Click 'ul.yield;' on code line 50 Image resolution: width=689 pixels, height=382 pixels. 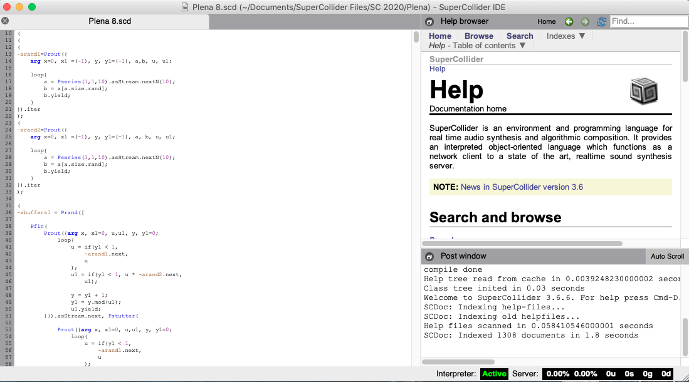point(86,309)
